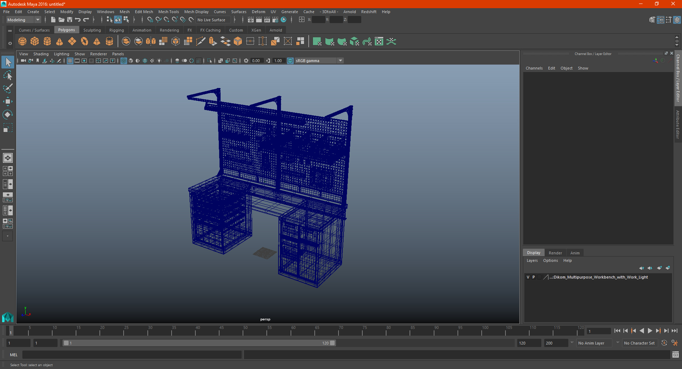This screenshot has height=369, width=682.
Task: Activate the Move tool
Action: [8, 102]
